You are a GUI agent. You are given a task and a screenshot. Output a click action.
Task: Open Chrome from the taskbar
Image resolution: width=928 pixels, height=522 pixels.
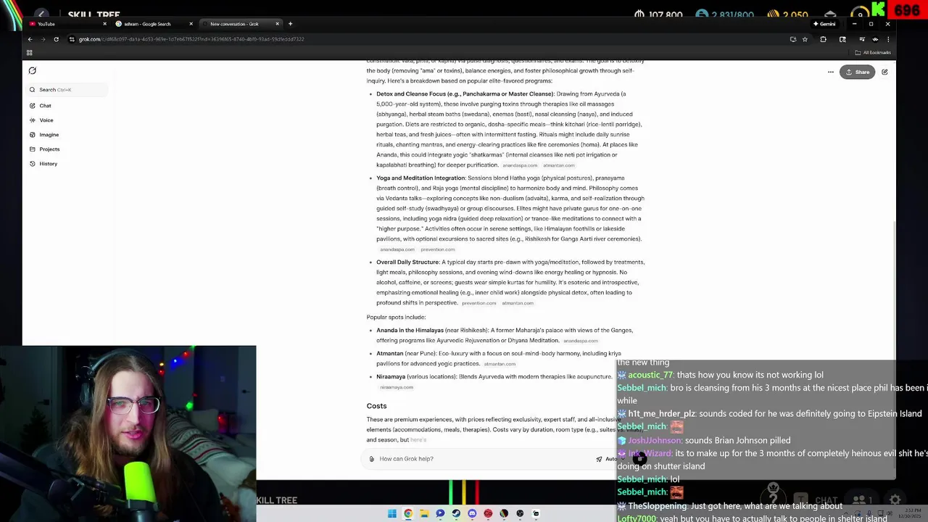click(408, 513)
